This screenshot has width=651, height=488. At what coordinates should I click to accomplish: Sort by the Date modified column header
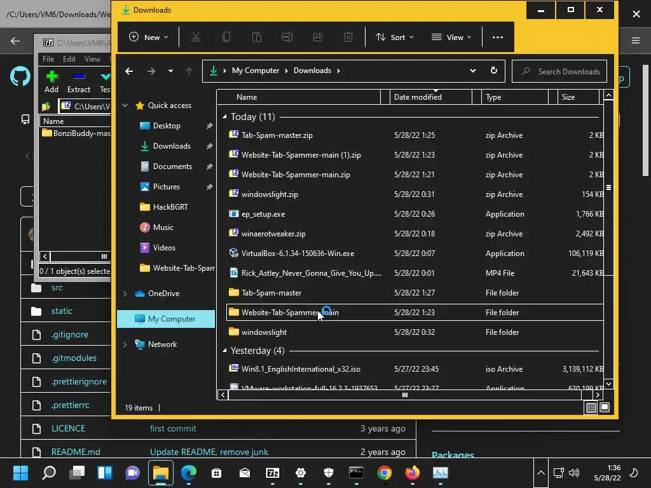tap(431, 97)
